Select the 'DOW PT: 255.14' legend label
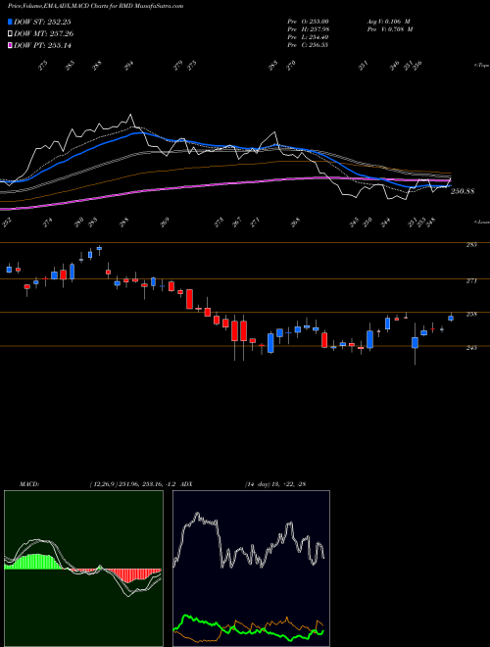 tap(42, 45)
